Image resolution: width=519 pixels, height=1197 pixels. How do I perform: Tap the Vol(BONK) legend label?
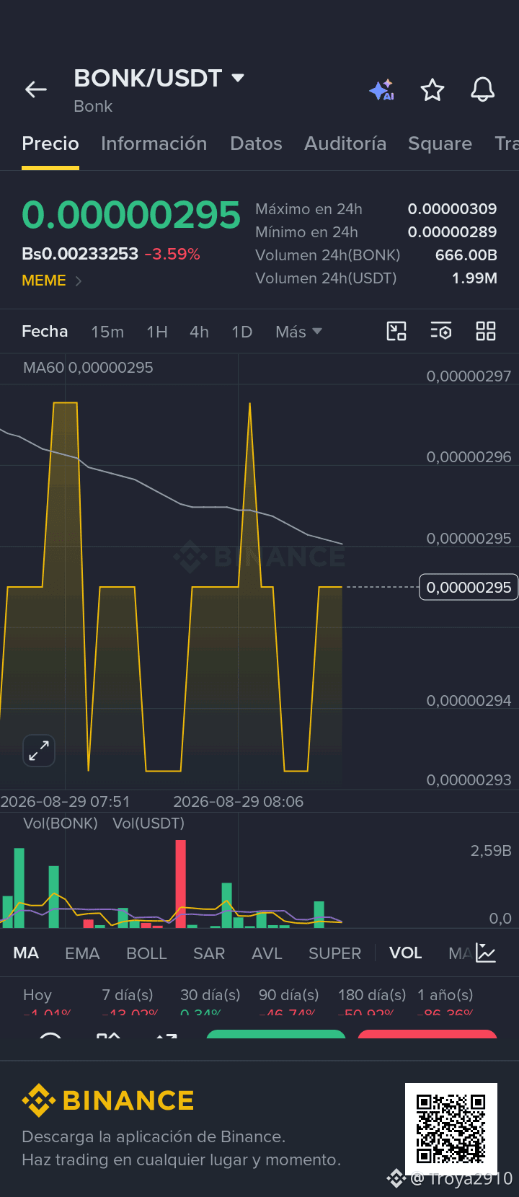pyautogui.click(x=61, y=823)
